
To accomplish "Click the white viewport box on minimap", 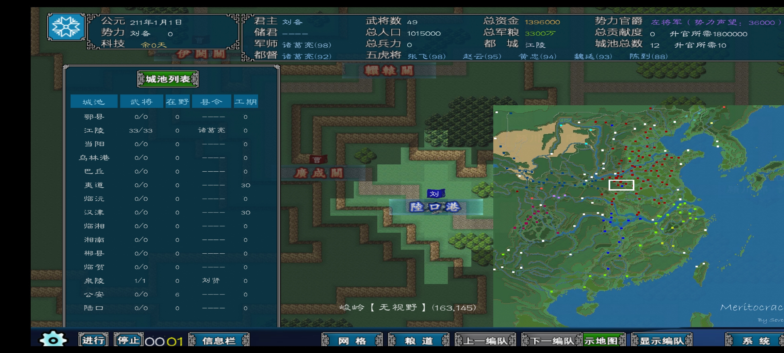I will 621,185.
